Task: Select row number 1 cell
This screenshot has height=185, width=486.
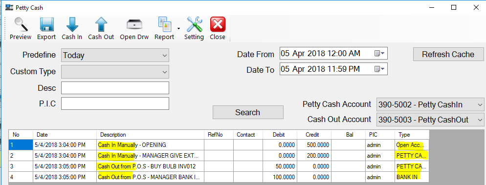Action: (21, 144)
